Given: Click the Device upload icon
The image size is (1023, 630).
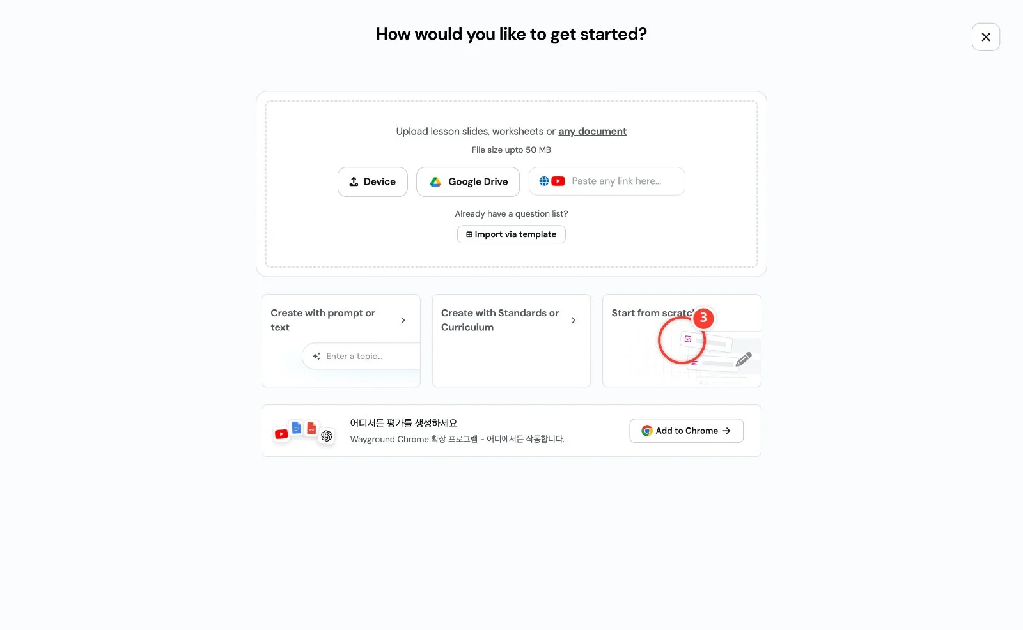Looking at the screenshot, I should tap(354, 181).
